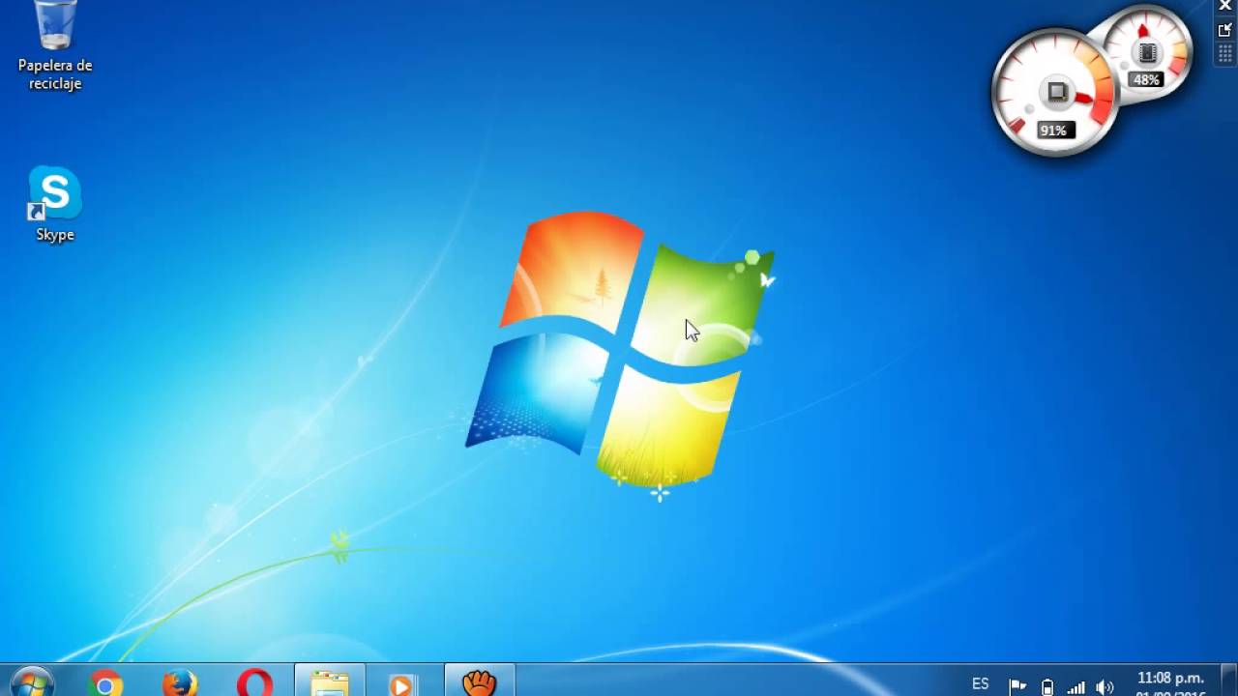Open the wireless network signal icon
Image resolution: width=1238 pixels, height=696 pixels.
click(x=1076, y=687)
